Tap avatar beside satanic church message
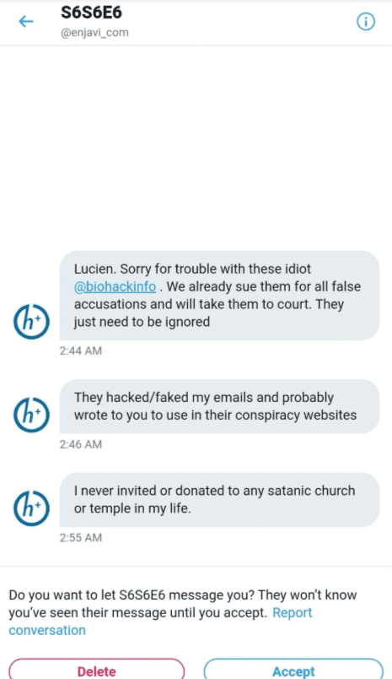 pos(31,508)
